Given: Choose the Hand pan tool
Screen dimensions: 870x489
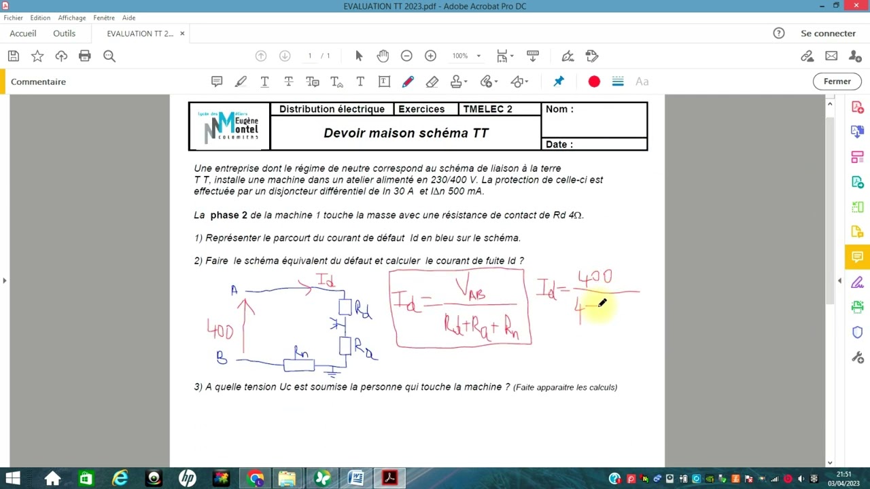Looking at the screenshot, I should [x=383, y=56].
